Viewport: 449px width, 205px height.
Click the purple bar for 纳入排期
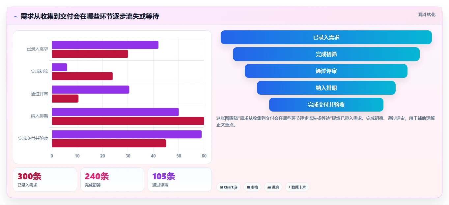[x=115, y=112]
